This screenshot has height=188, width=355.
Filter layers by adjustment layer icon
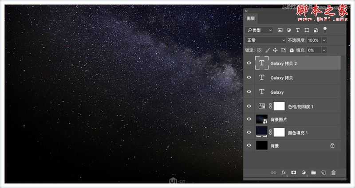click(289, 30)
